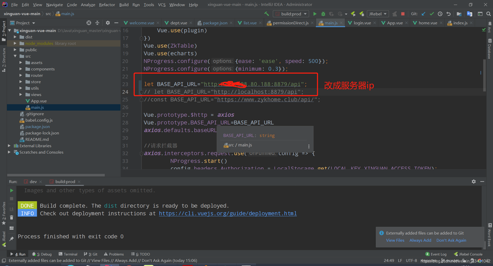Screen dimensions: 493x266
Task: Open the 6: TODO tool window
Action: [140, 254]
